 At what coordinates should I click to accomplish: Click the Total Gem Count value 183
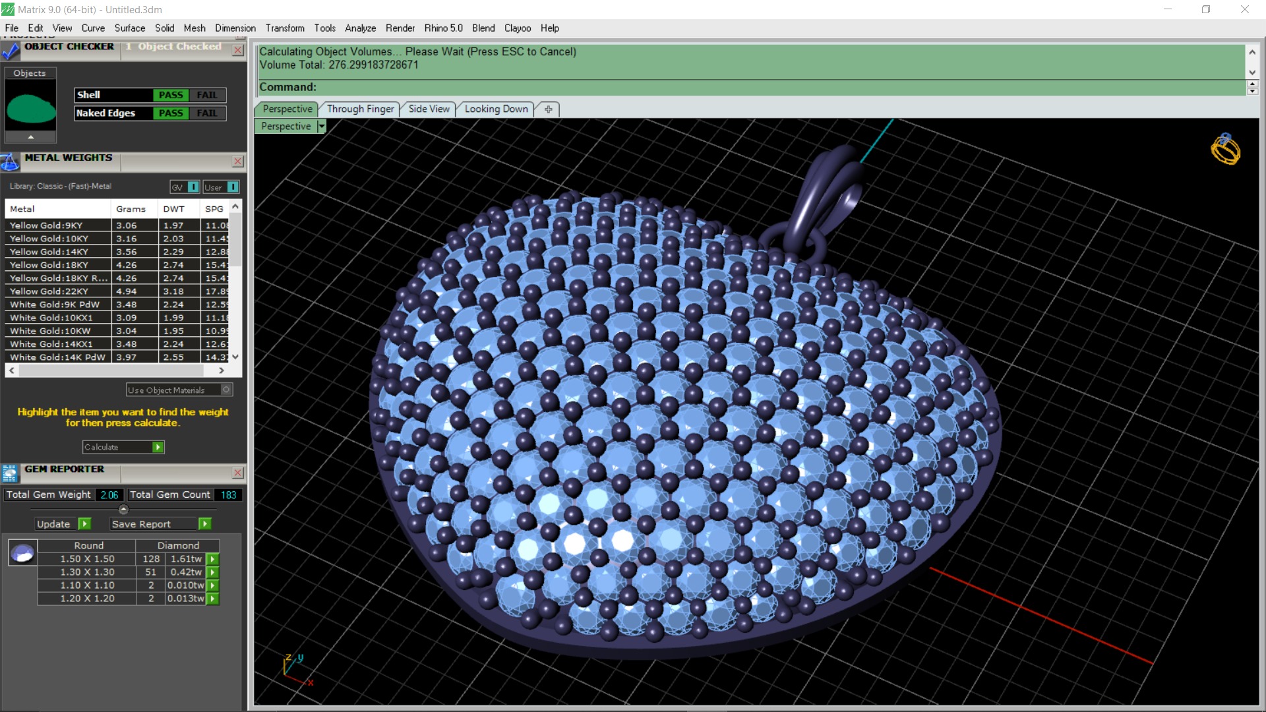(228, 495)
